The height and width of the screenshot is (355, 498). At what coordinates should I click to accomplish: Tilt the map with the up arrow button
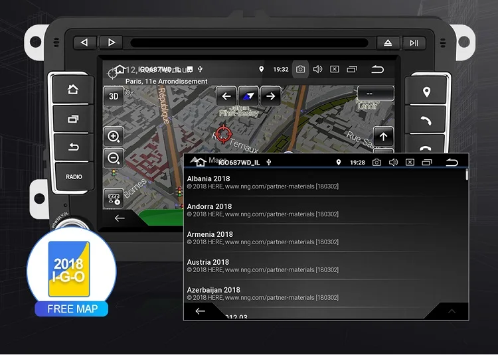383,137
